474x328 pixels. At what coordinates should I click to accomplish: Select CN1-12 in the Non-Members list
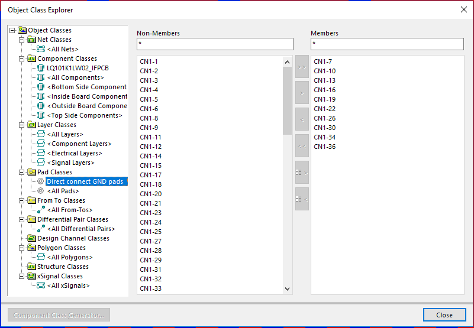(150, 147)
